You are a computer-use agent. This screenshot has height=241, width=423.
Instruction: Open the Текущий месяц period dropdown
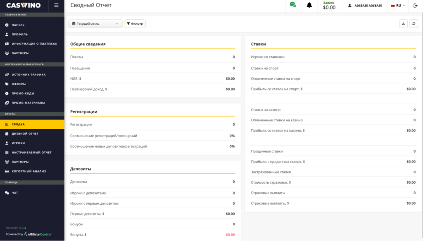[95, 24]
